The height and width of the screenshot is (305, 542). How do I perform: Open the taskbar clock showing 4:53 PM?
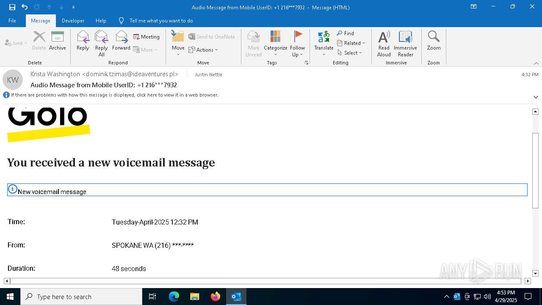click(x=506, y=297)
